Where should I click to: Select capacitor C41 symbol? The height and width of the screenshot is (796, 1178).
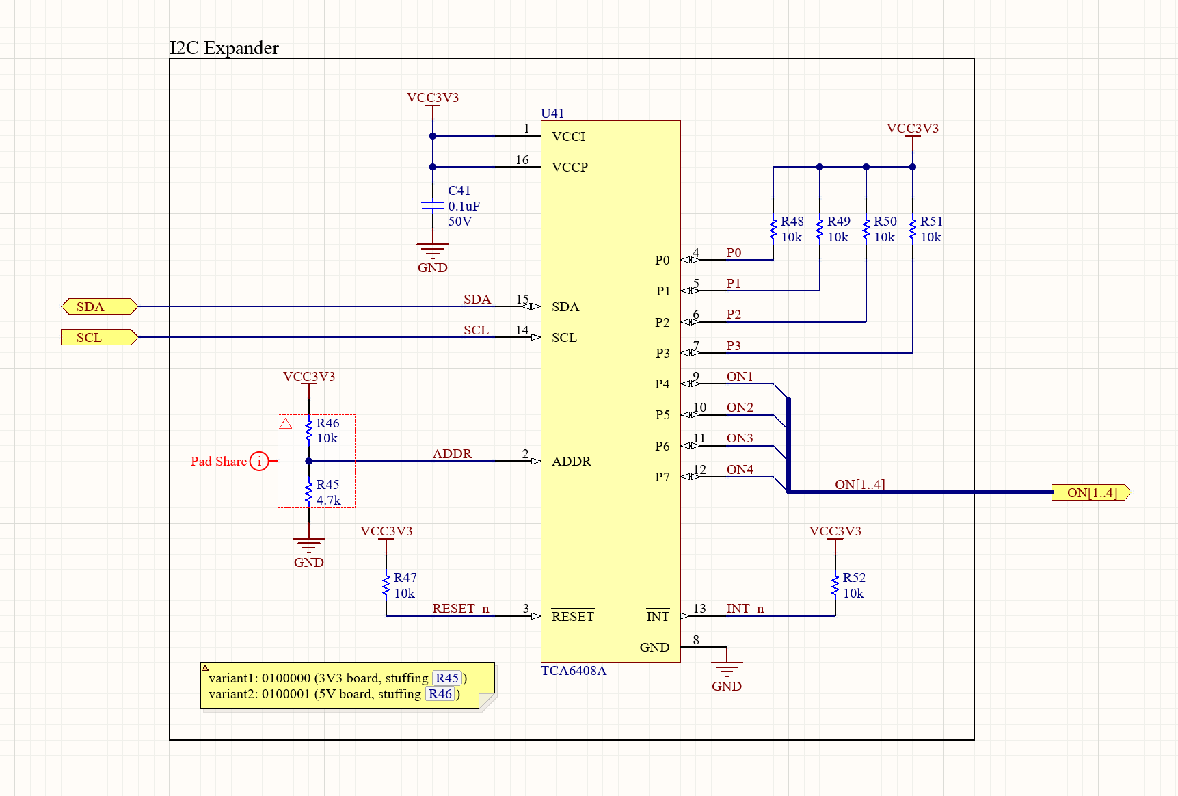pos(433,205)
